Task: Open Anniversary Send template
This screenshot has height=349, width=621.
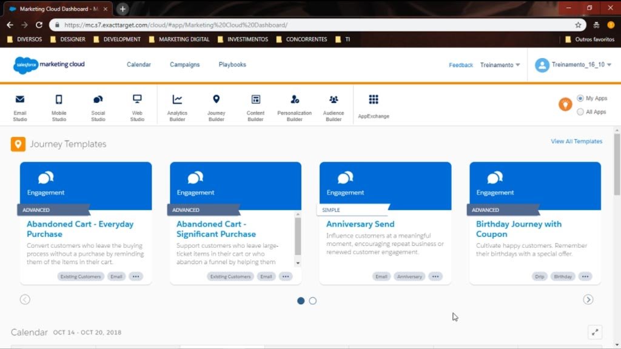Action: [x=360, y=224]
